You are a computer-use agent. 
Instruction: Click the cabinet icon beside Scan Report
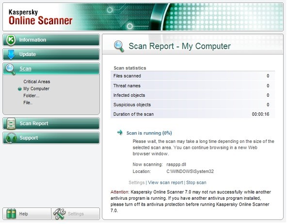[11, 123]
